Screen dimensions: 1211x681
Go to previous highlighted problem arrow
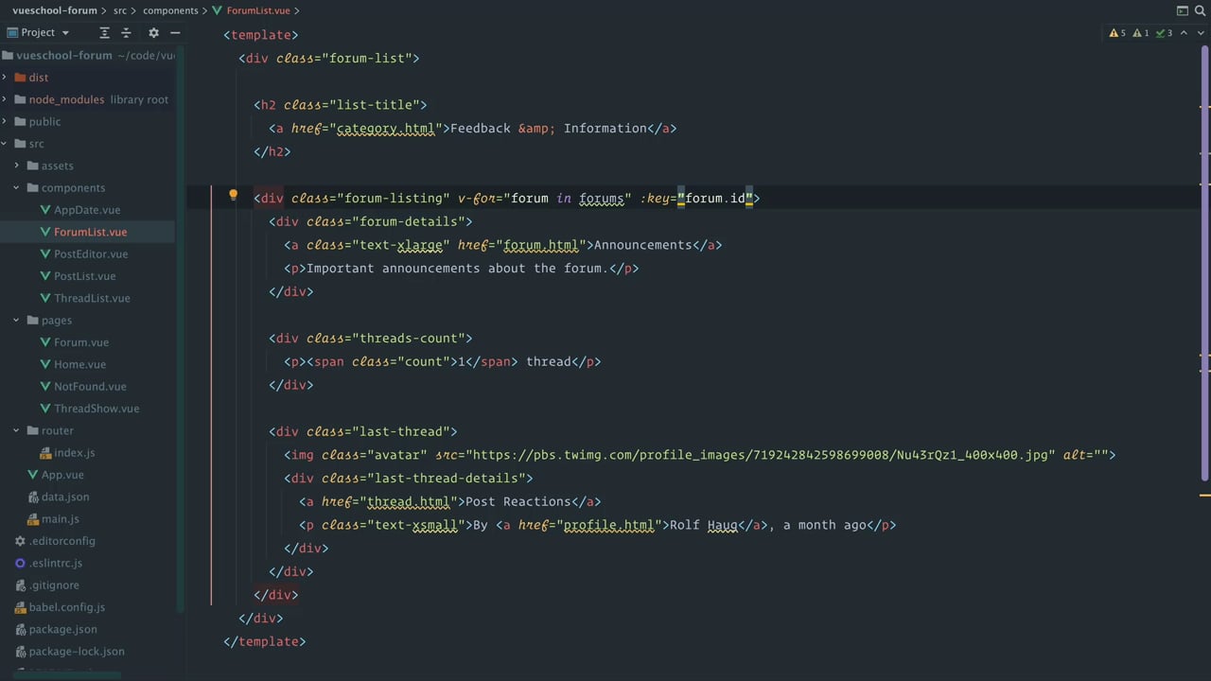coord(1184,33)
